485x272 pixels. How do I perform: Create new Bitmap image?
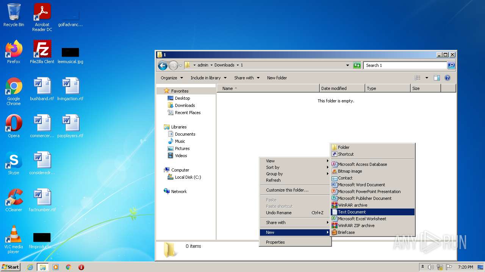pos(373,171)
